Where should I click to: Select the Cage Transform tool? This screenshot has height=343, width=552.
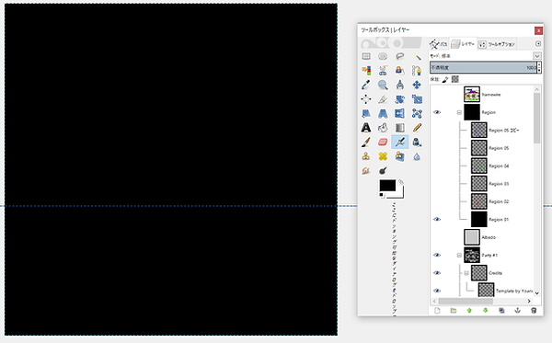click(x=417, y=114)
